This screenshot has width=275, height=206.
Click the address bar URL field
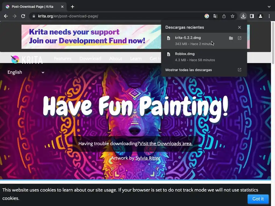coord(116,16)
